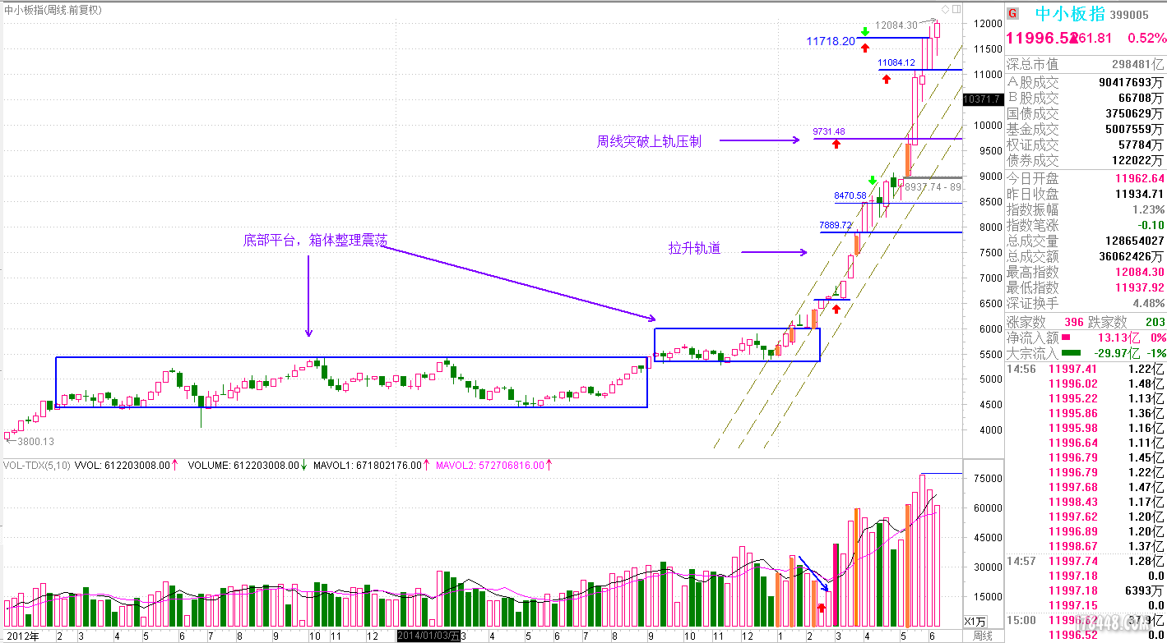Click the diamond icon above the chart
The width and height of the screenshot is (1167, 643).
point(946,9)
